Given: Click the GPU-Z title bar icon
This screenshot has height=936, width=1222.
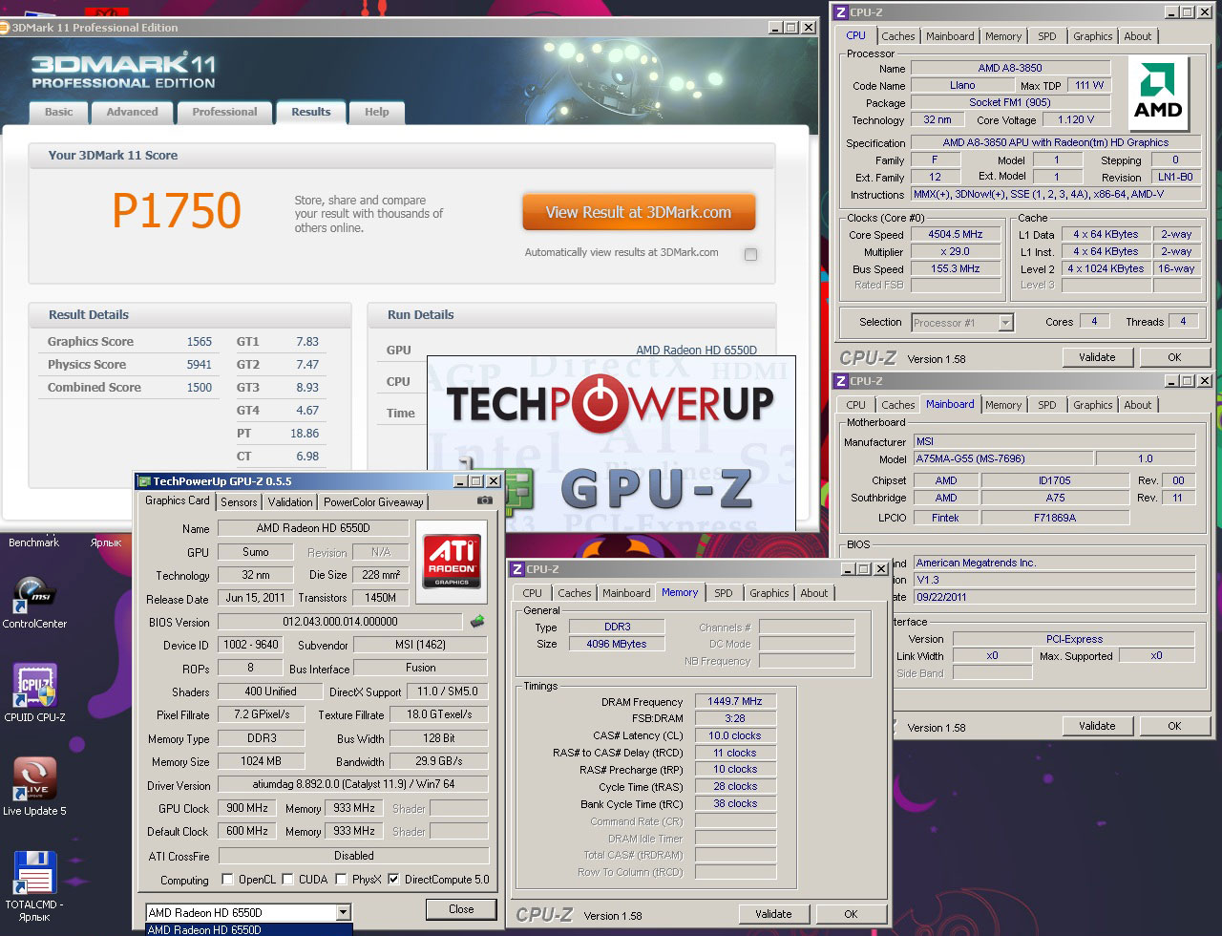Looking at the screenshot, I should pyautogui.click(x=145, y=481).
